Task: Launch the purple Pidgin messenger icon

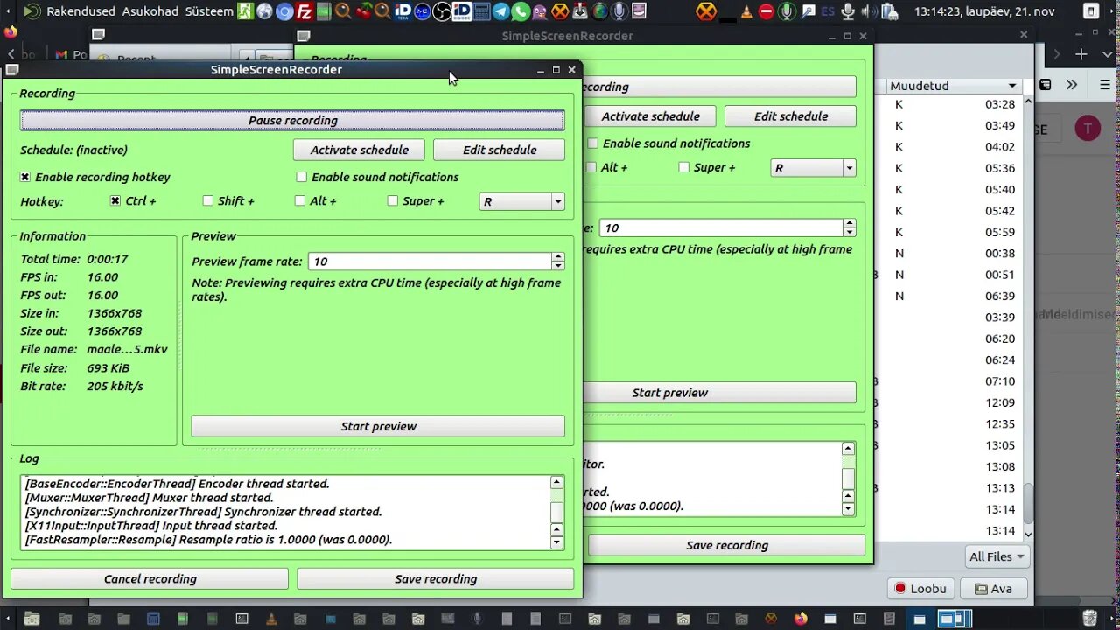Action: pos(540,11)
